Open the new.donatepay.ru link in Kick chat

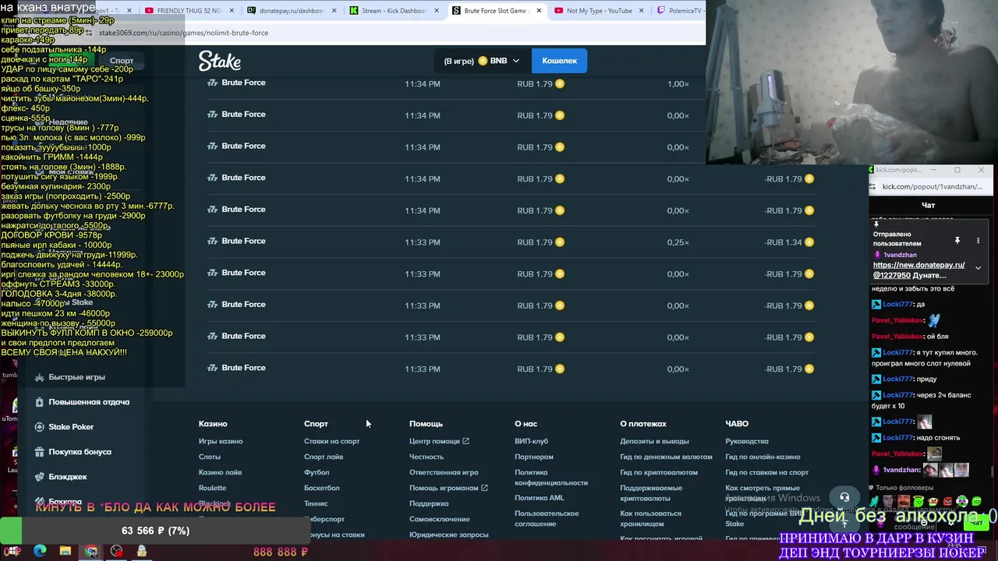[918, 270]
